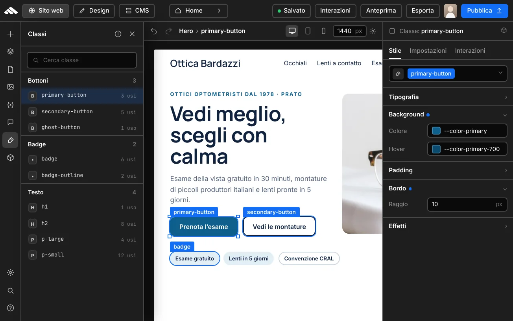Focus the Cerca classe search field
Image resolution: width=513 pixels, height=321 pixels.
point(82,60)
